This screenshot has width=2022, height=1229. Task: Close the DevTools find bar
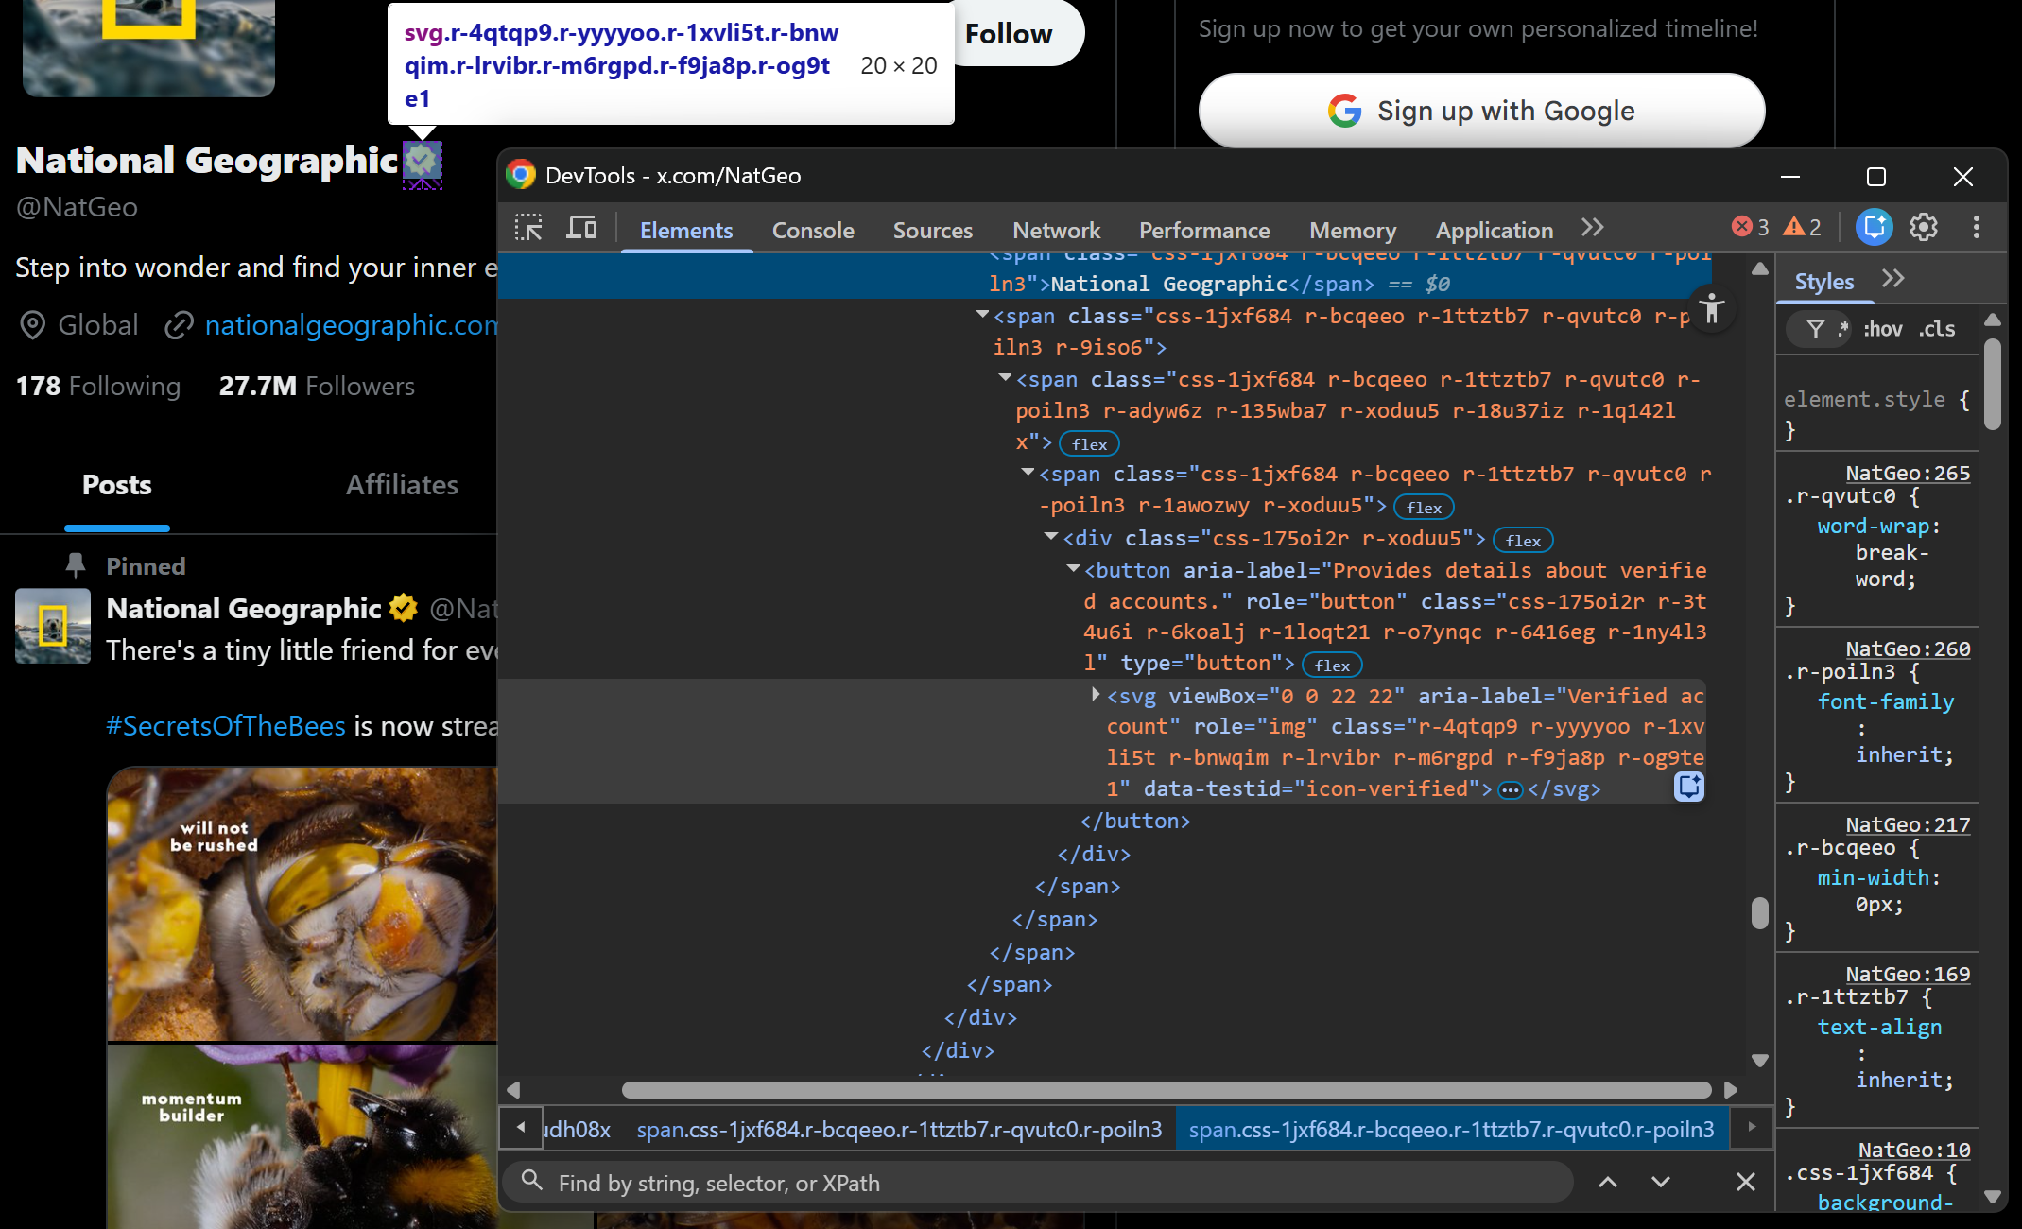1746,1182
